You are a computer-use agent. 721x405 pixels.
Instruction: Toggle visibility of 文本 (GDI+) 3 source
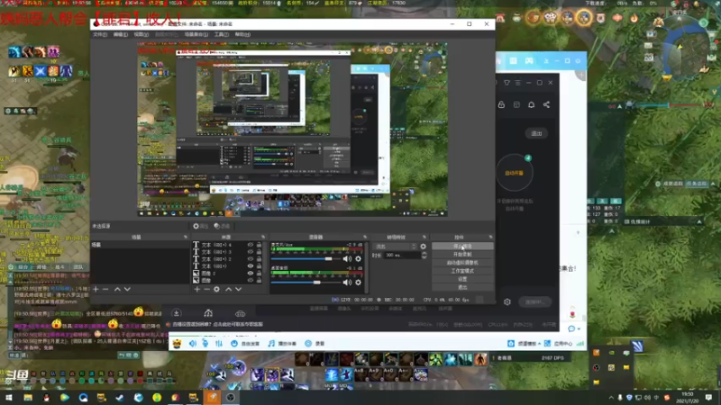coord(251,252)
